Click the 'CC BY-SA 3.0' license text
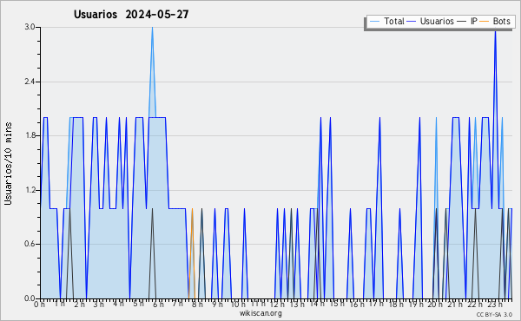Image resolution: width=521 pixels, height=321 pixels. click(x=494, y=314)
